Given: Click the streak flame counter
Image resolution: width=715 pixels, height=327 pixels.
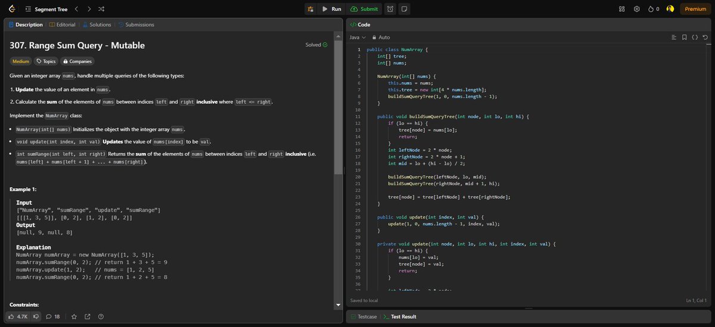Looking at the screenshot, I should tap(654, 9).
